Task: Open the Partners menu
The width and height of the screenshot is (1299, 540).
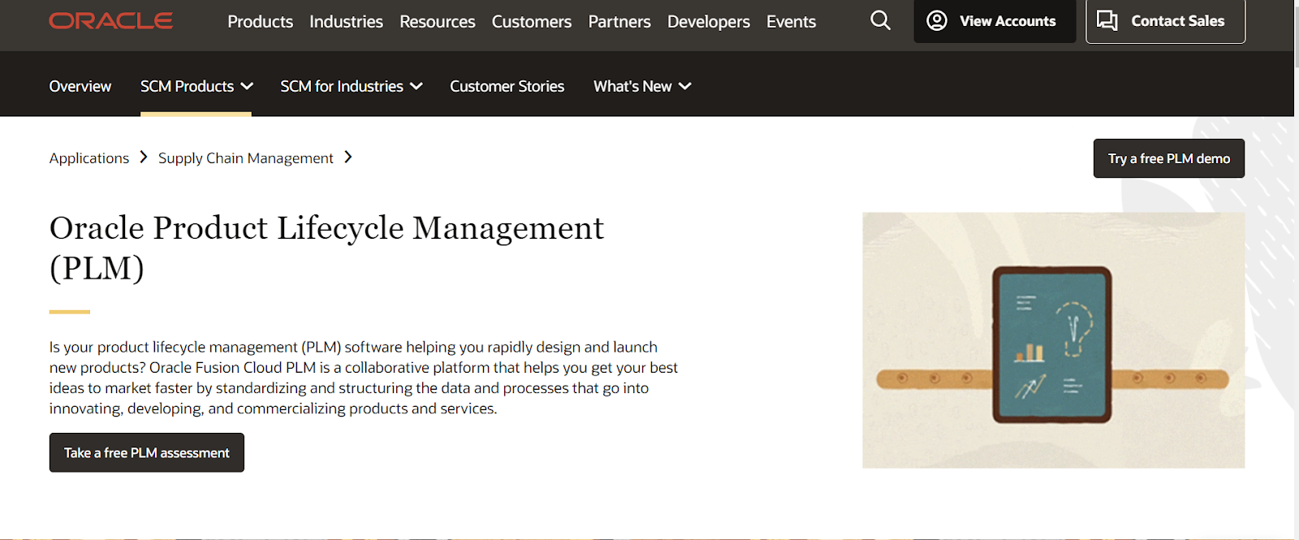Action: (x=619, y=22)
